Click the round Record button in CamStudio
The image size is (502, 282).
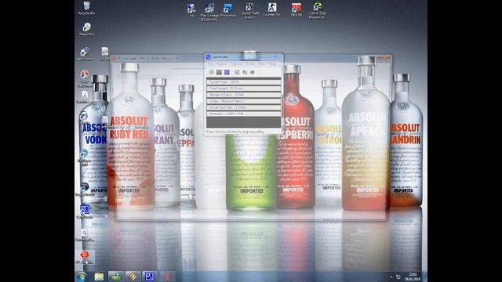coord(211,73)
